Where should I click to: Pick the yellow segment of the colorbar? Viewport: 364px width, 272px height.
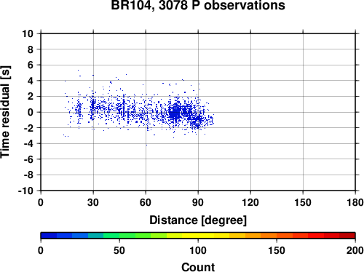[x=198, y=236]
